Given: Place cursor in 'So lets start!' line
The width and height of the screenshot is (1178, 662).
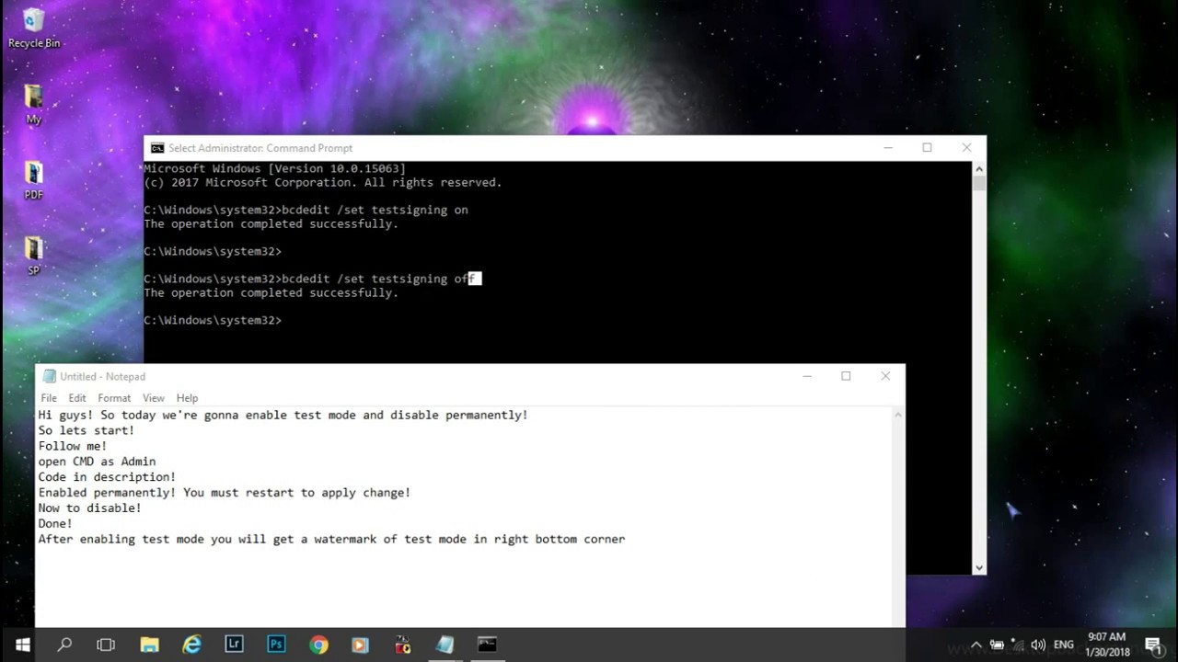Looking at the screenshot, I should pyautogui.click(x=86, y=430).
